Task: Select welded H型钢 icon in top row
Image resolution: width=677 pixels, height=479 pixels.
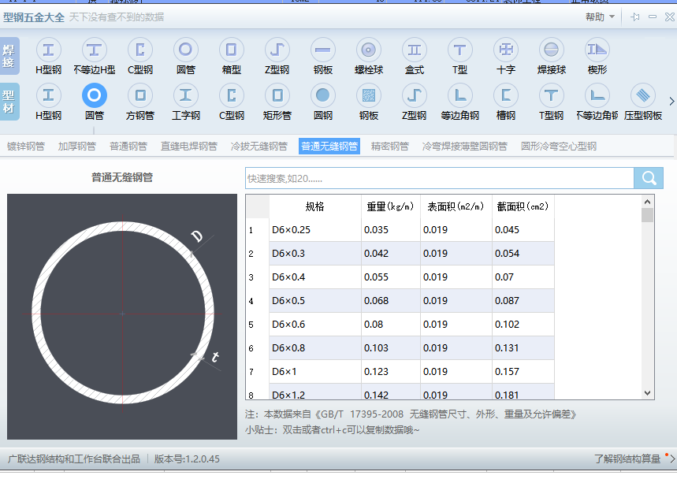Action: click(x=48, y=50)
